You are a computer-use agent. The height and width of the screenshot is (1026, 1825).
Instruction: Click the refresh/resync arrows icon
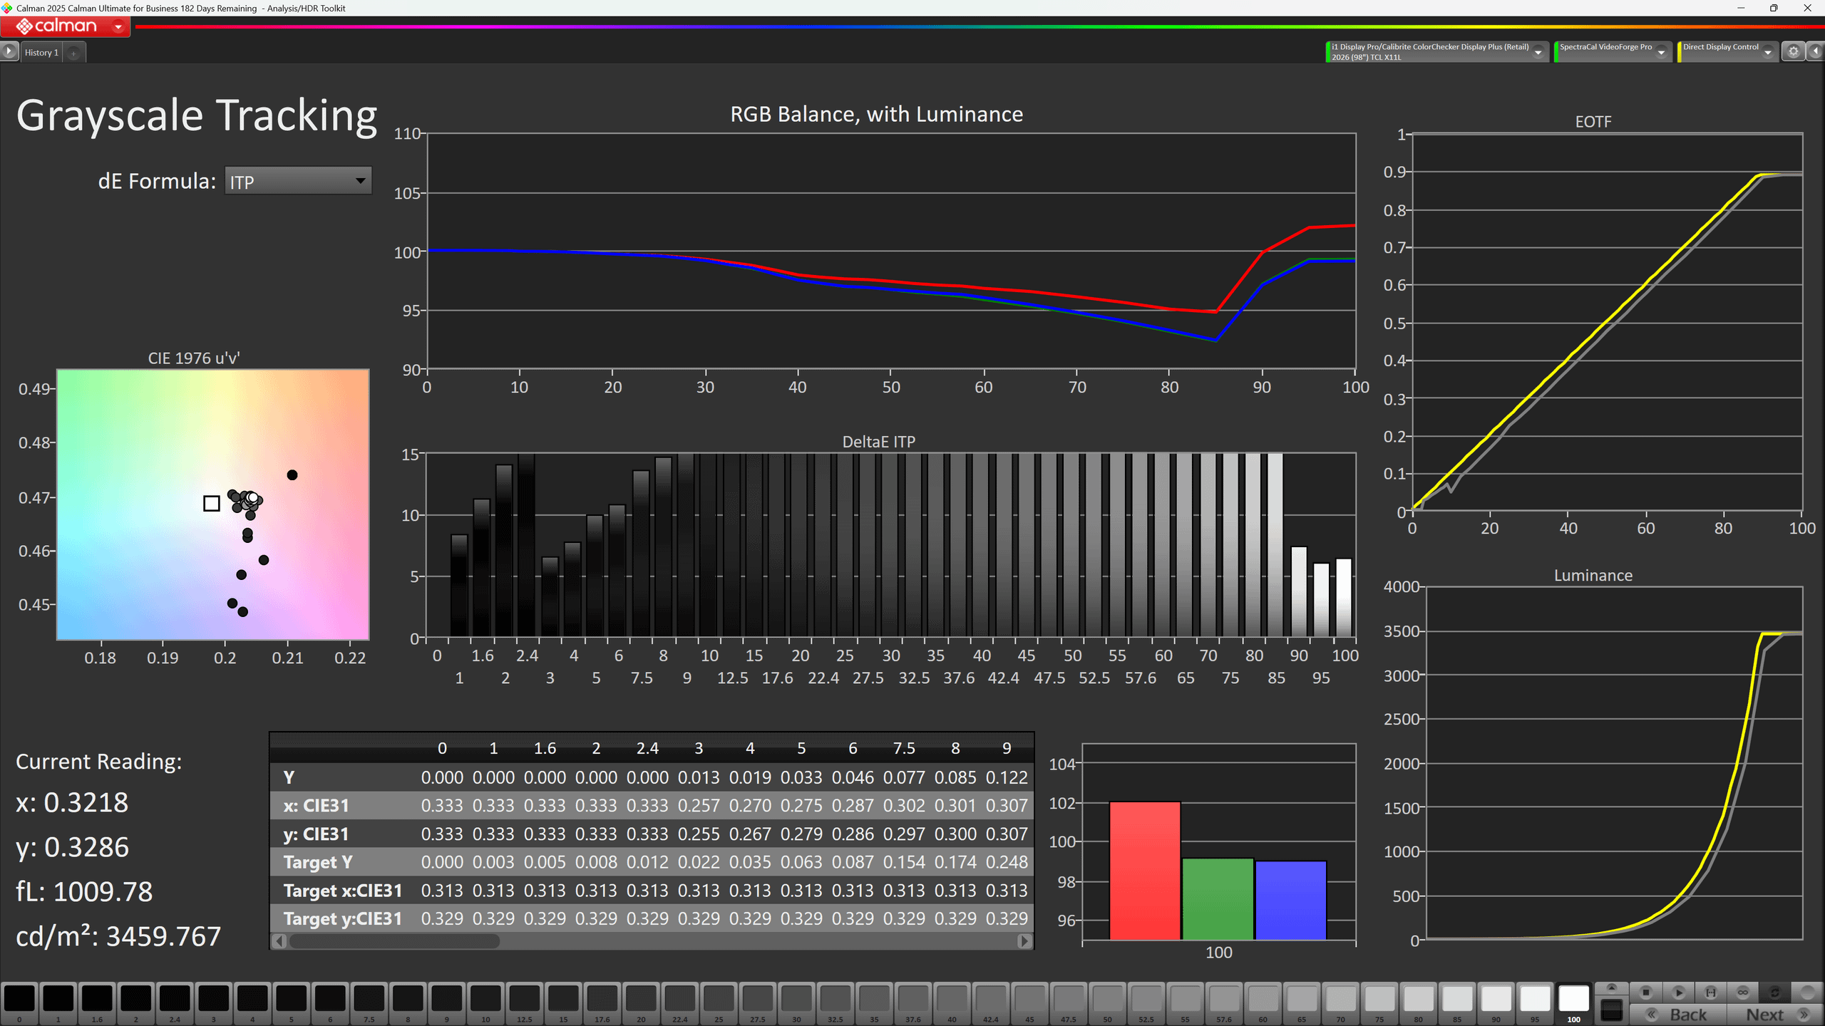click(x=1774, y=992)
